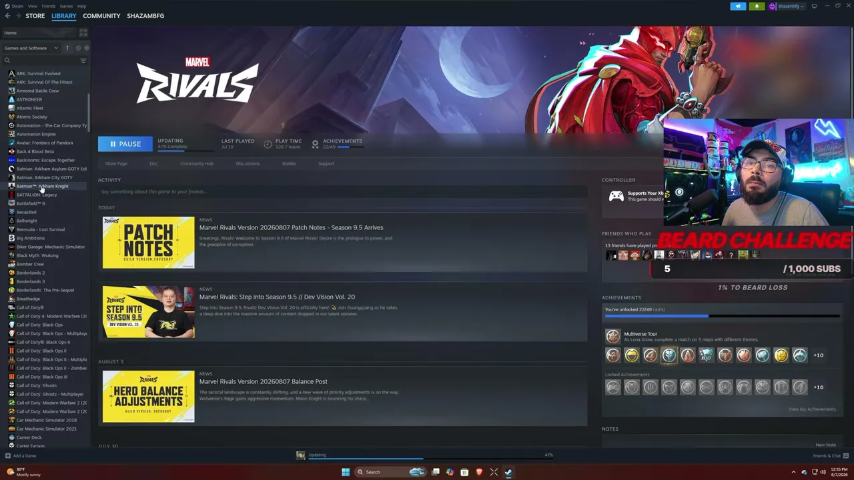This screenshot has width=854, height=480.
Task: Open the Season 9.5 Arrives patch notes headline
Action: click(291, 228)
